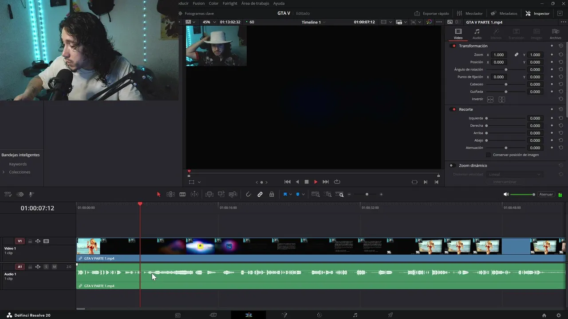Image resolution: width=568 pixels, height=319 pixels.
Task: Click timeline zoom-in plus button
Action: (x=381, y=194)
